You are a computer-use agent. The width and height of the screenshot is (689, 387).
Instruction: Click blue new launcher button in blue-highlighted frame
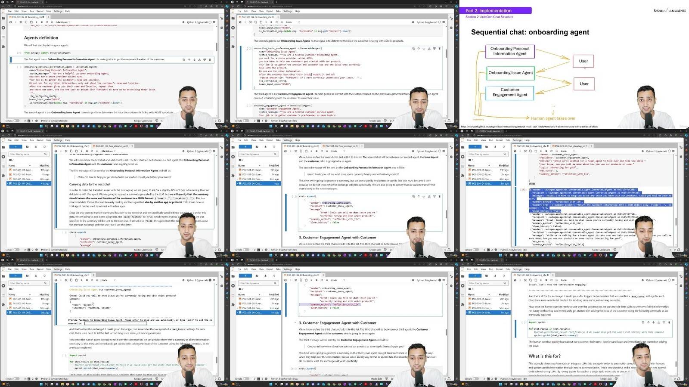475,147
